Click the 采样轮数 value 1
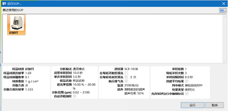 [x=186, y=69]
